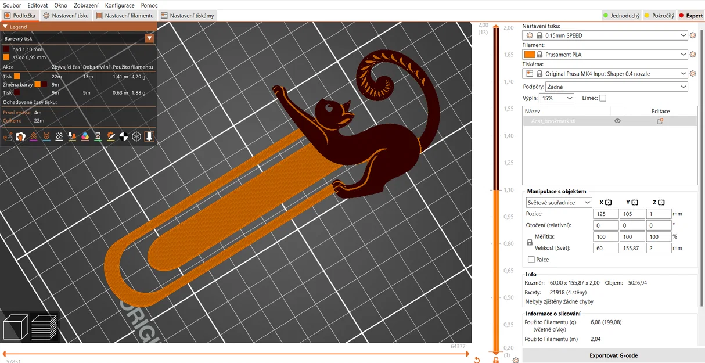Click edit icon for Acat_bookmark.stl row
705x363 pixels.
click(660, 121)
